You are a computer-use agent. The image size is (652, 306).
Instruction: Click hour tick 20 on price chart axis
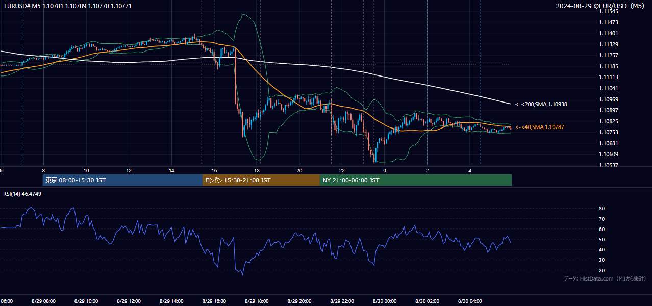click(299, 170)
